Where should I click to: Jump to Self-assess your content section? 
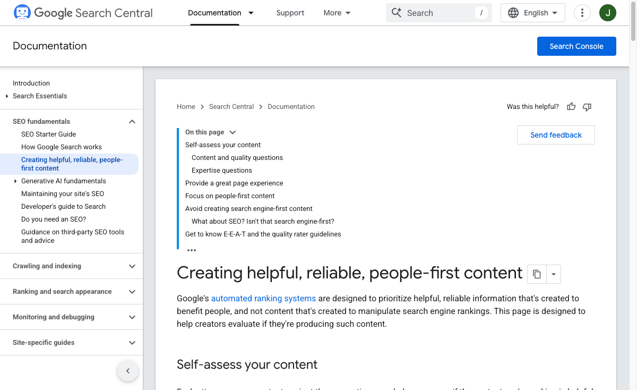point(223,145)
